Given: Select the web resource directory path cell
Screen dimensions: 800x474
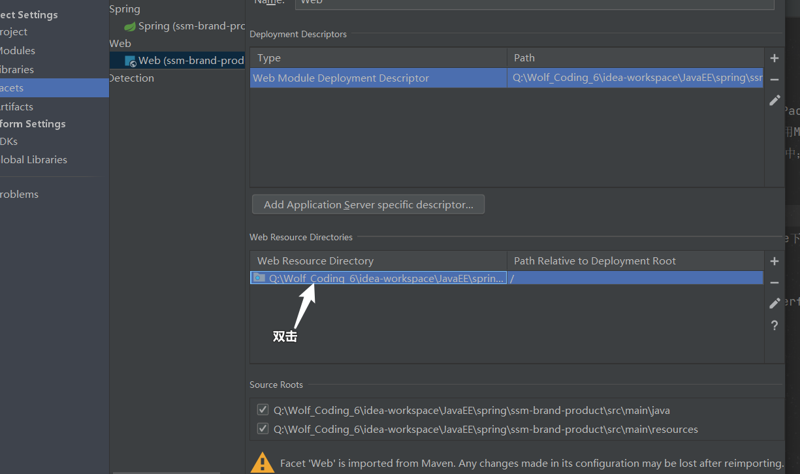Looking at the screenshot, I should pyautogui.click(x=378, y=278).
